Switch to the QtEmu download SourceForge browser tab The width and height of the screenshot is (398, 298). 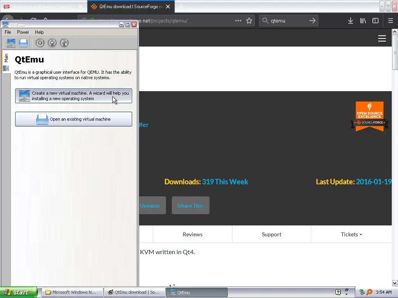click(131, 7)
